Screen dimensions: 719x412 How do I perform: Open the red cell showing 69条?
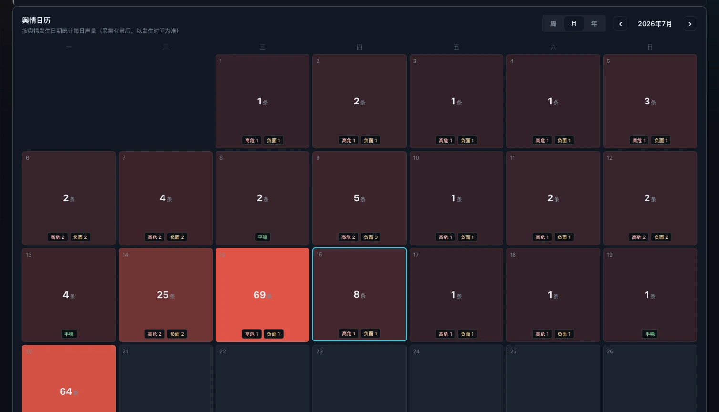(262, 295)
